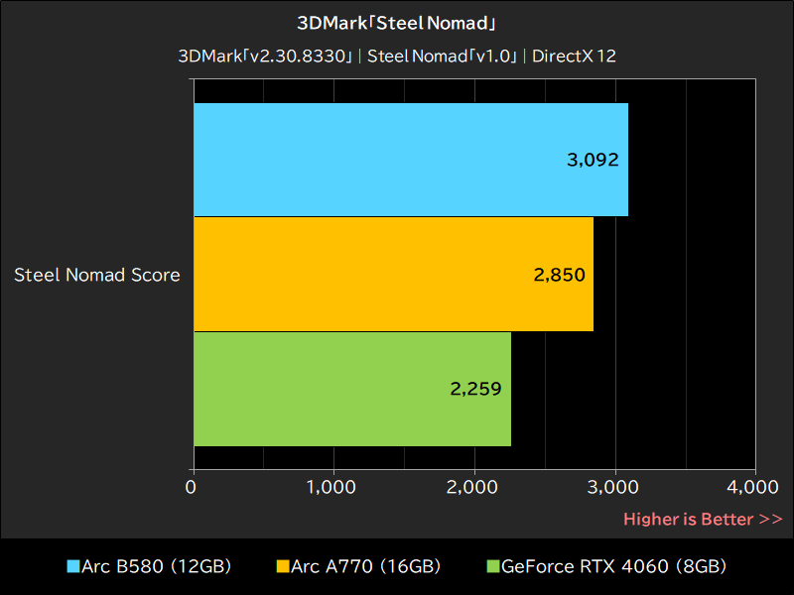Toggle the GeForce RTX 4060 (8GB) legend entry
Image resolution: width=794 pixels, height=595 pixels.
615,567
